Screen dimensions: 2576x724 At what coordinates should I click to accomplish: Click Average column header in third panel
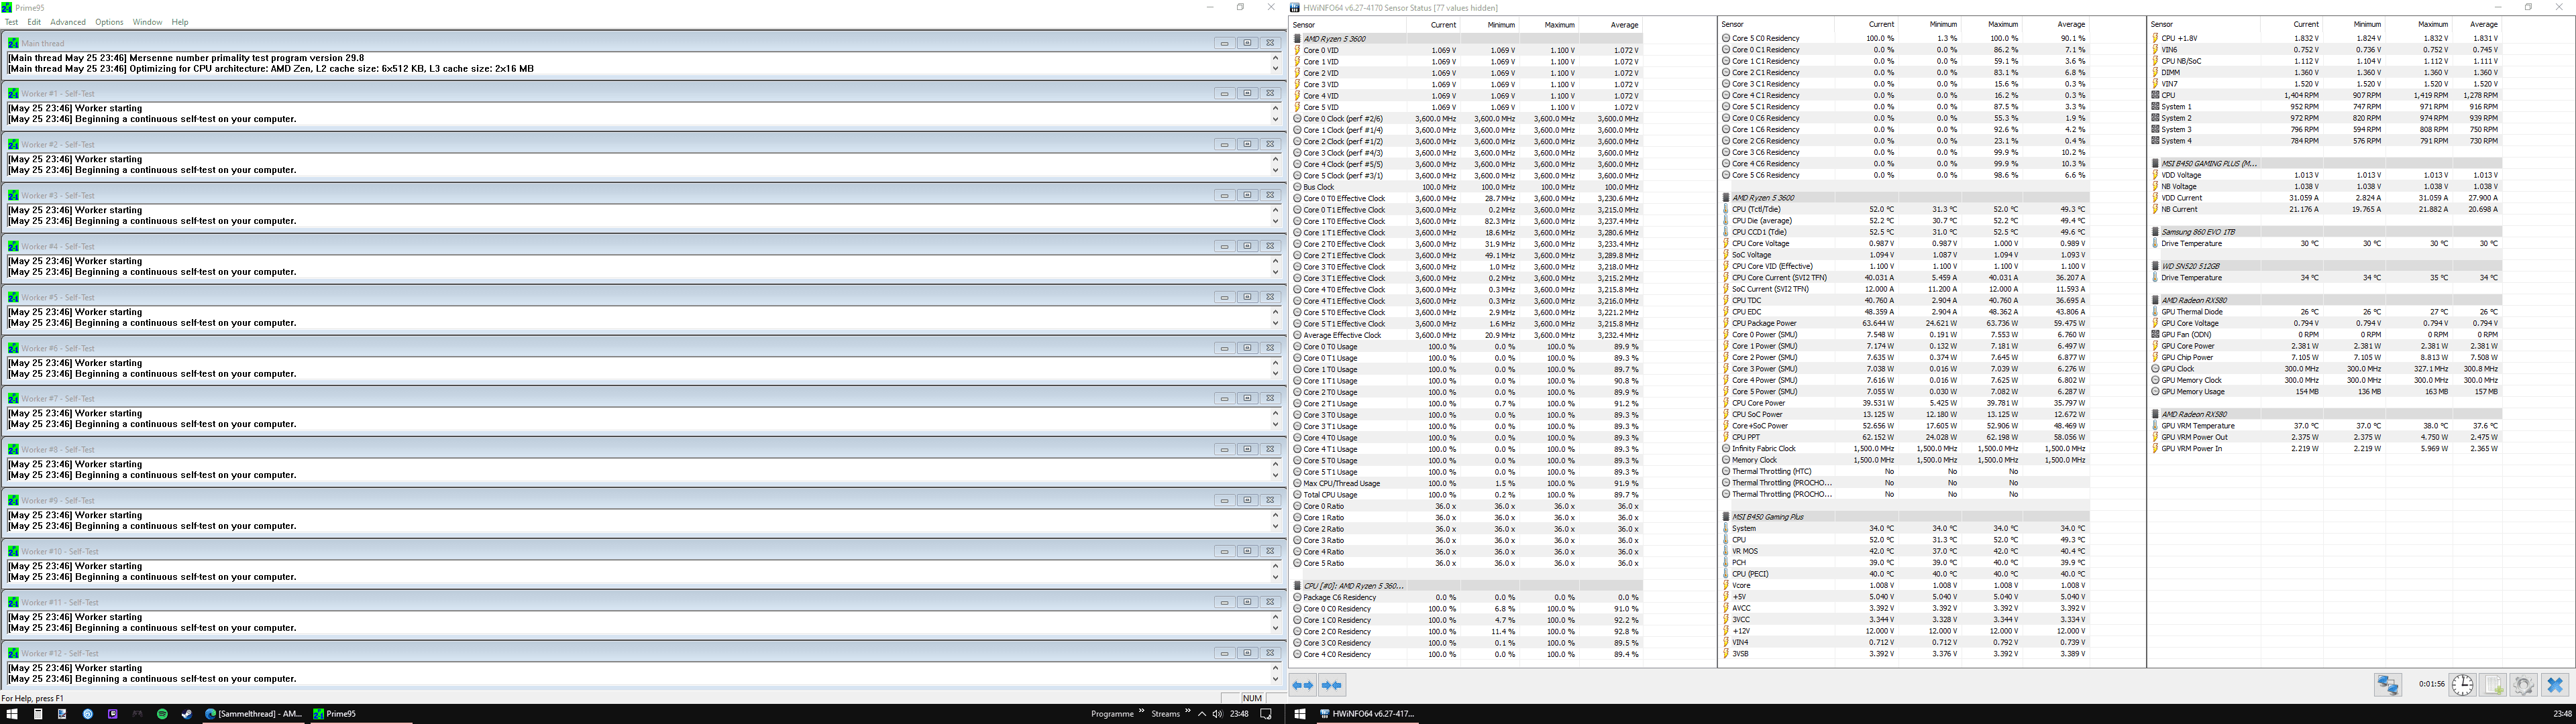coord(2475,25)
